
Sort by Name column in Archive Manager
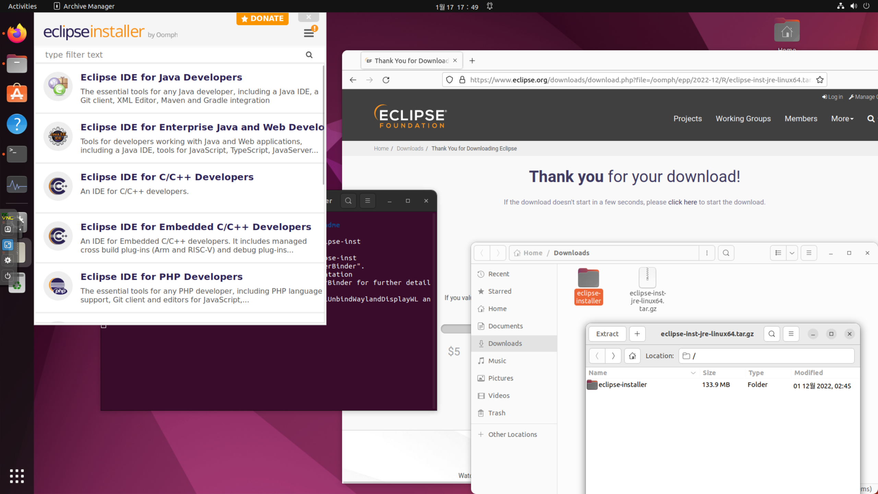[642, 373]
